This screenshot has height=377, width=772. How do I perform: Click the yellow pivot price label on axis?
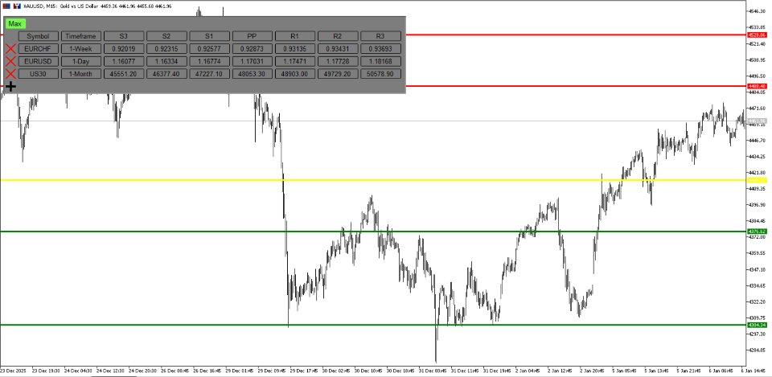coord(757,180)
